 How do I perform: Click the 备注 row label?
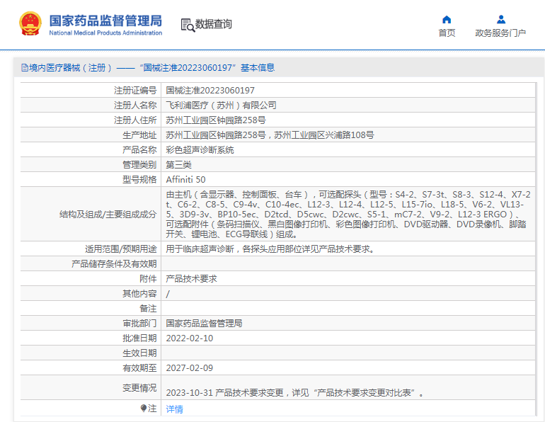pyautogui.click(x=148, y=308)
